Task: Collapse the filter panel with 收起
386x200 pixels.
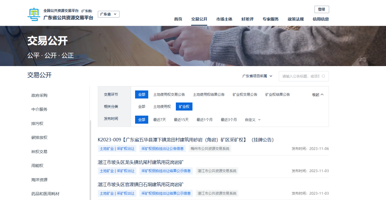Action: point(318,95)
